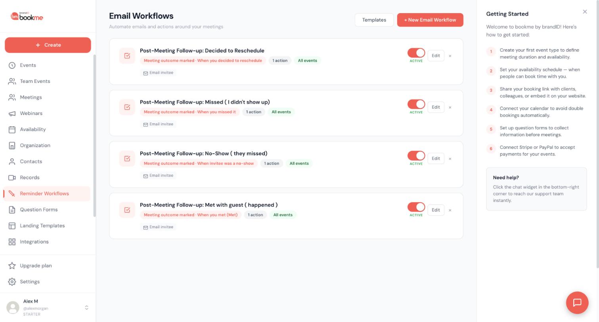Open the Integrations page
The height and width of the screenshot is (322, 599).
(47, 242)
